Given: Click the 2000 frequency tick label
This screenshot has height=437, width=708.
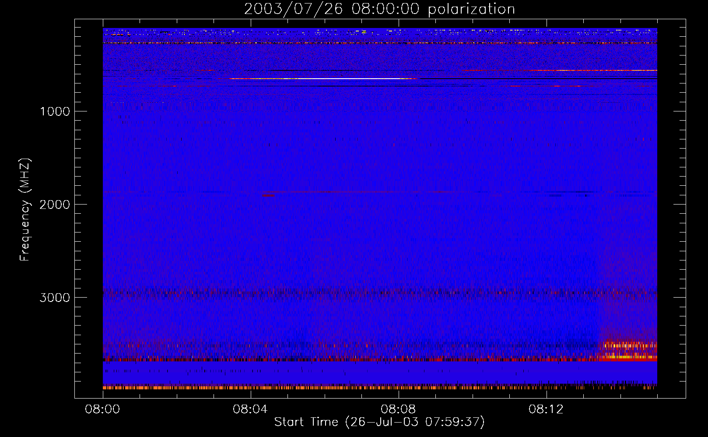Looking at the screenshot, I should [55, 205].
